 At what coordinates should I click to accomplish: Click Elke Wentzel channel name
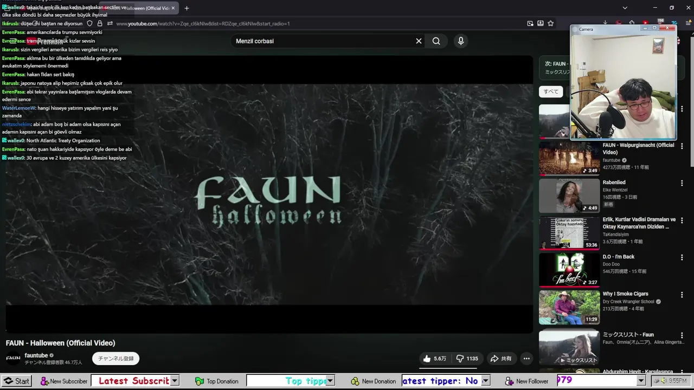[x=615, y=190]
